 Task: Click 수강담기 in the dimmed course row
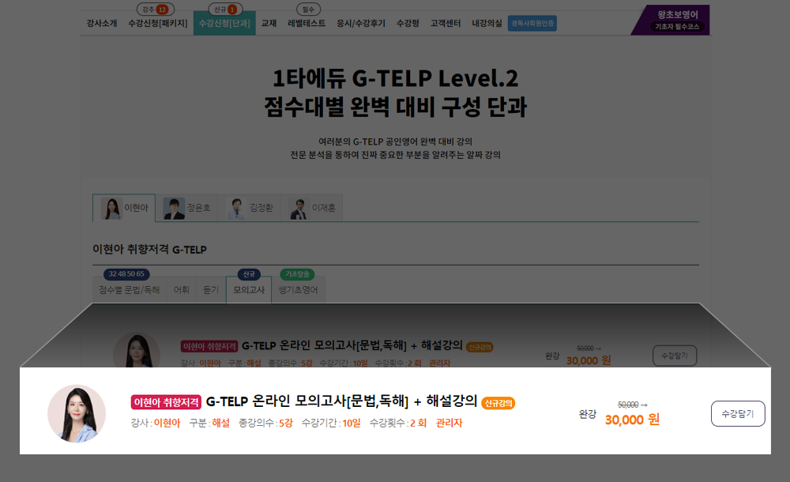coord(675,356)
